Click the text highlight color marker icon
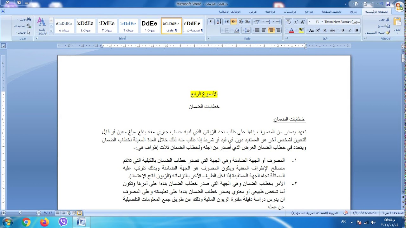 click(x=300, y=30)
